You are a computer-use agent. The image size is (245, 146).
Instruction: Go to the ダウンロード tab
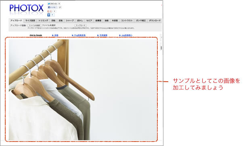coord(155,21)
